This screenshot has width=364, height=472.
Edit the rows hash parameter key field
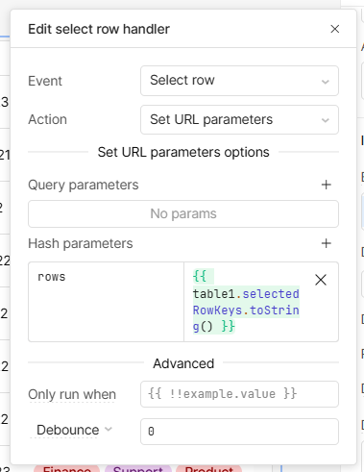tap(106, 302)
